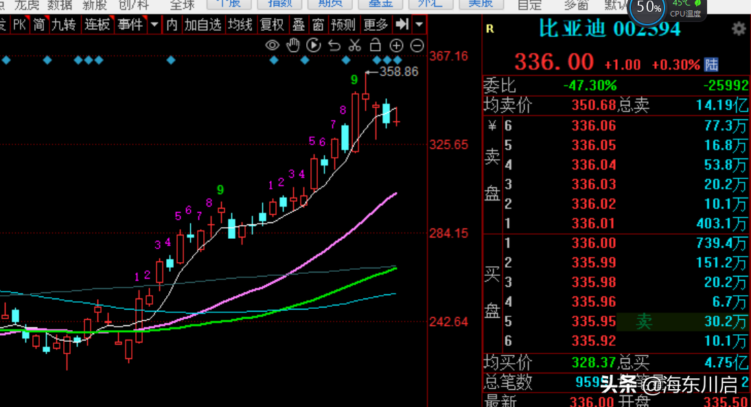The width and height of the screenshot is (751, 407).
Task: Click the 358.86 high price label
Action: click(x=398, y=72)
